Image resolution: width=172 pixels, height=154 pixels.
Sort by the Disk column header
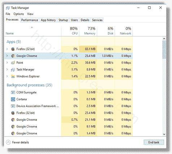point(106,31)
